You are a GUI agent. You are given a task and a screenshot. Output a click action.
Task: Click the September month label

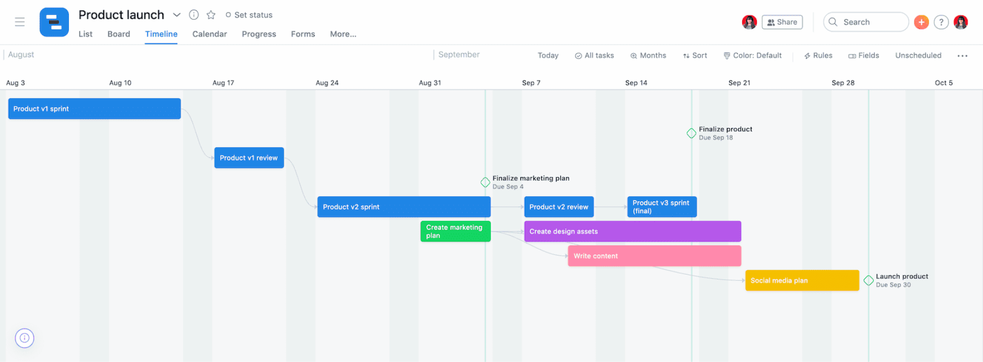(459, 55)
